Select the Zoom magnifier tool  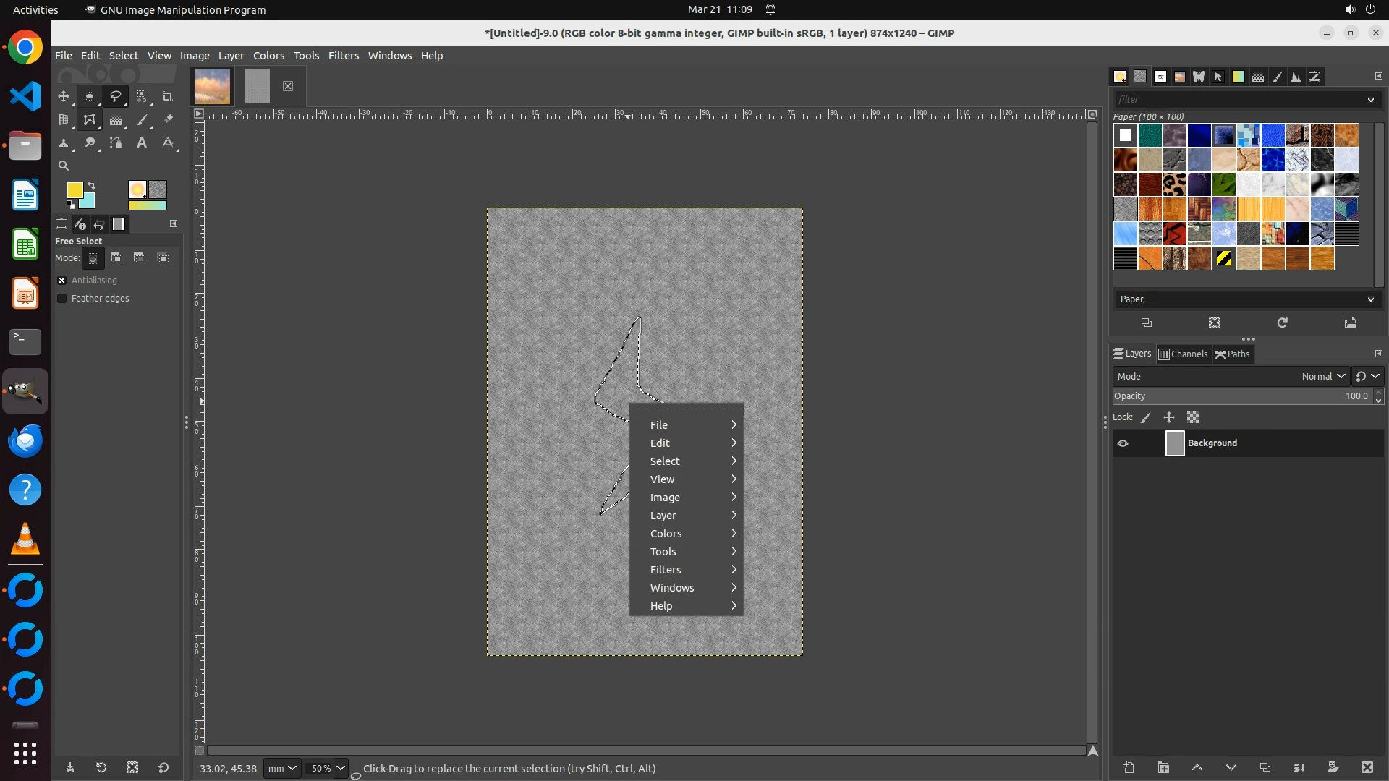tap(64, 166)
